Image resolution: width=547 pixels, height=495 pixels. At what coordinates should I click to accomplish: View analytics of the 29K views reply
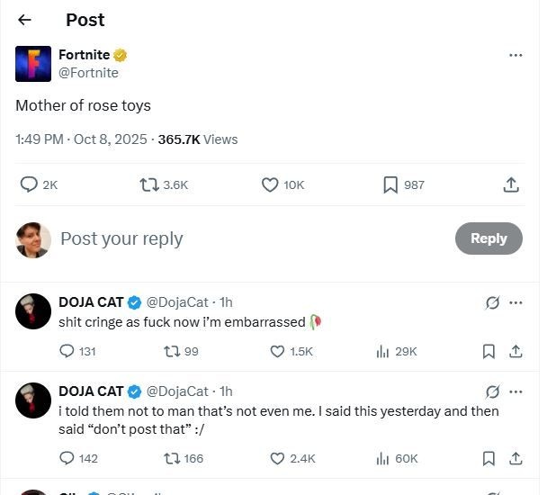coord(382,351)
